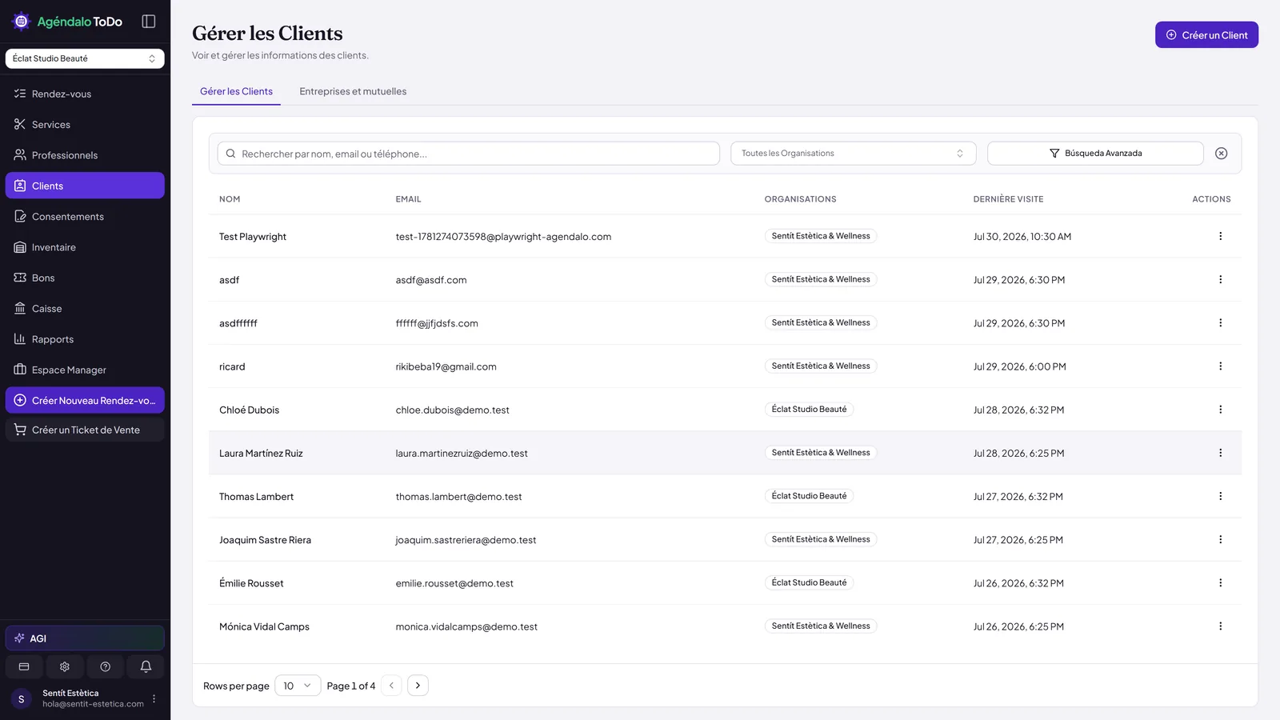Click the billing card icon
This screenshot has height=720, width=1280.
pos(24,666)
